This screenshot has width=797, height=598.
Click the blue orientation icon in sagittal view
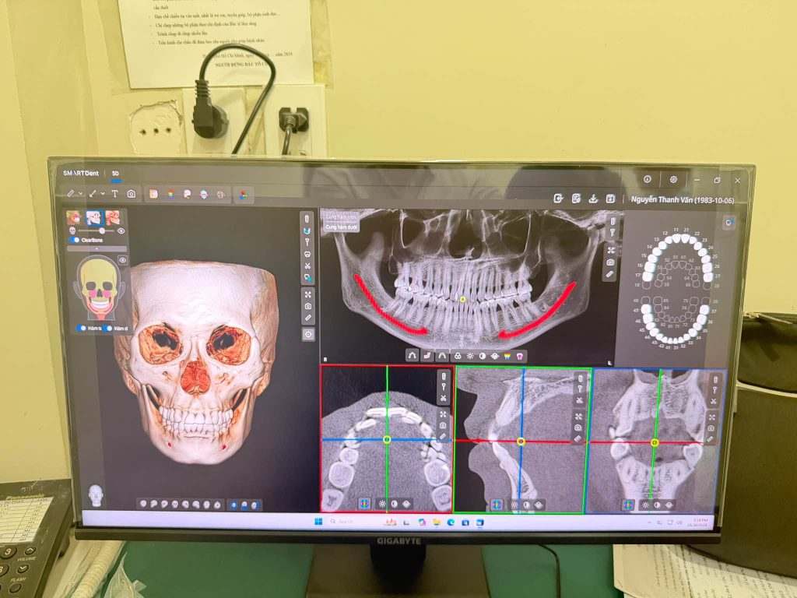point(497,505)
